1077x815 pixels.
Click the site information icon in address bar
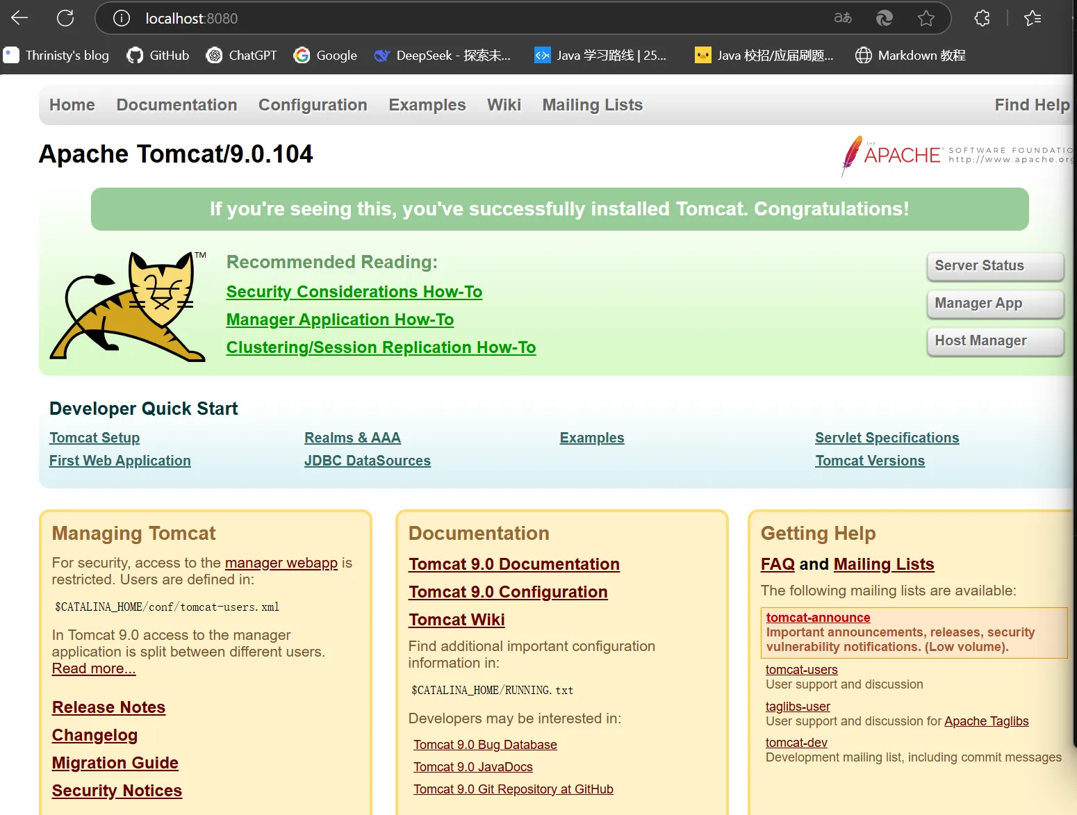[122, 18]
